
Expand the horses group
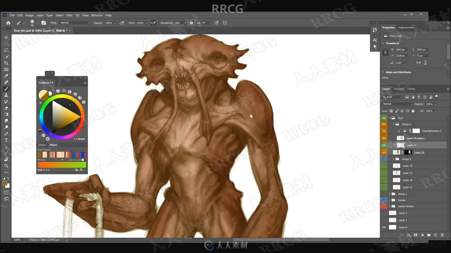tap(390, 200)
